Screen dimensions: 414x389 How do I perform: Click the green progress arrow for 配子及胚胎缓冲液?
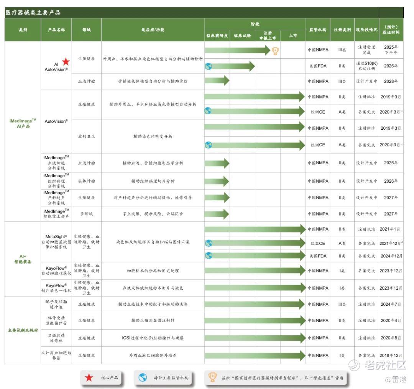(x=255, y=304)
